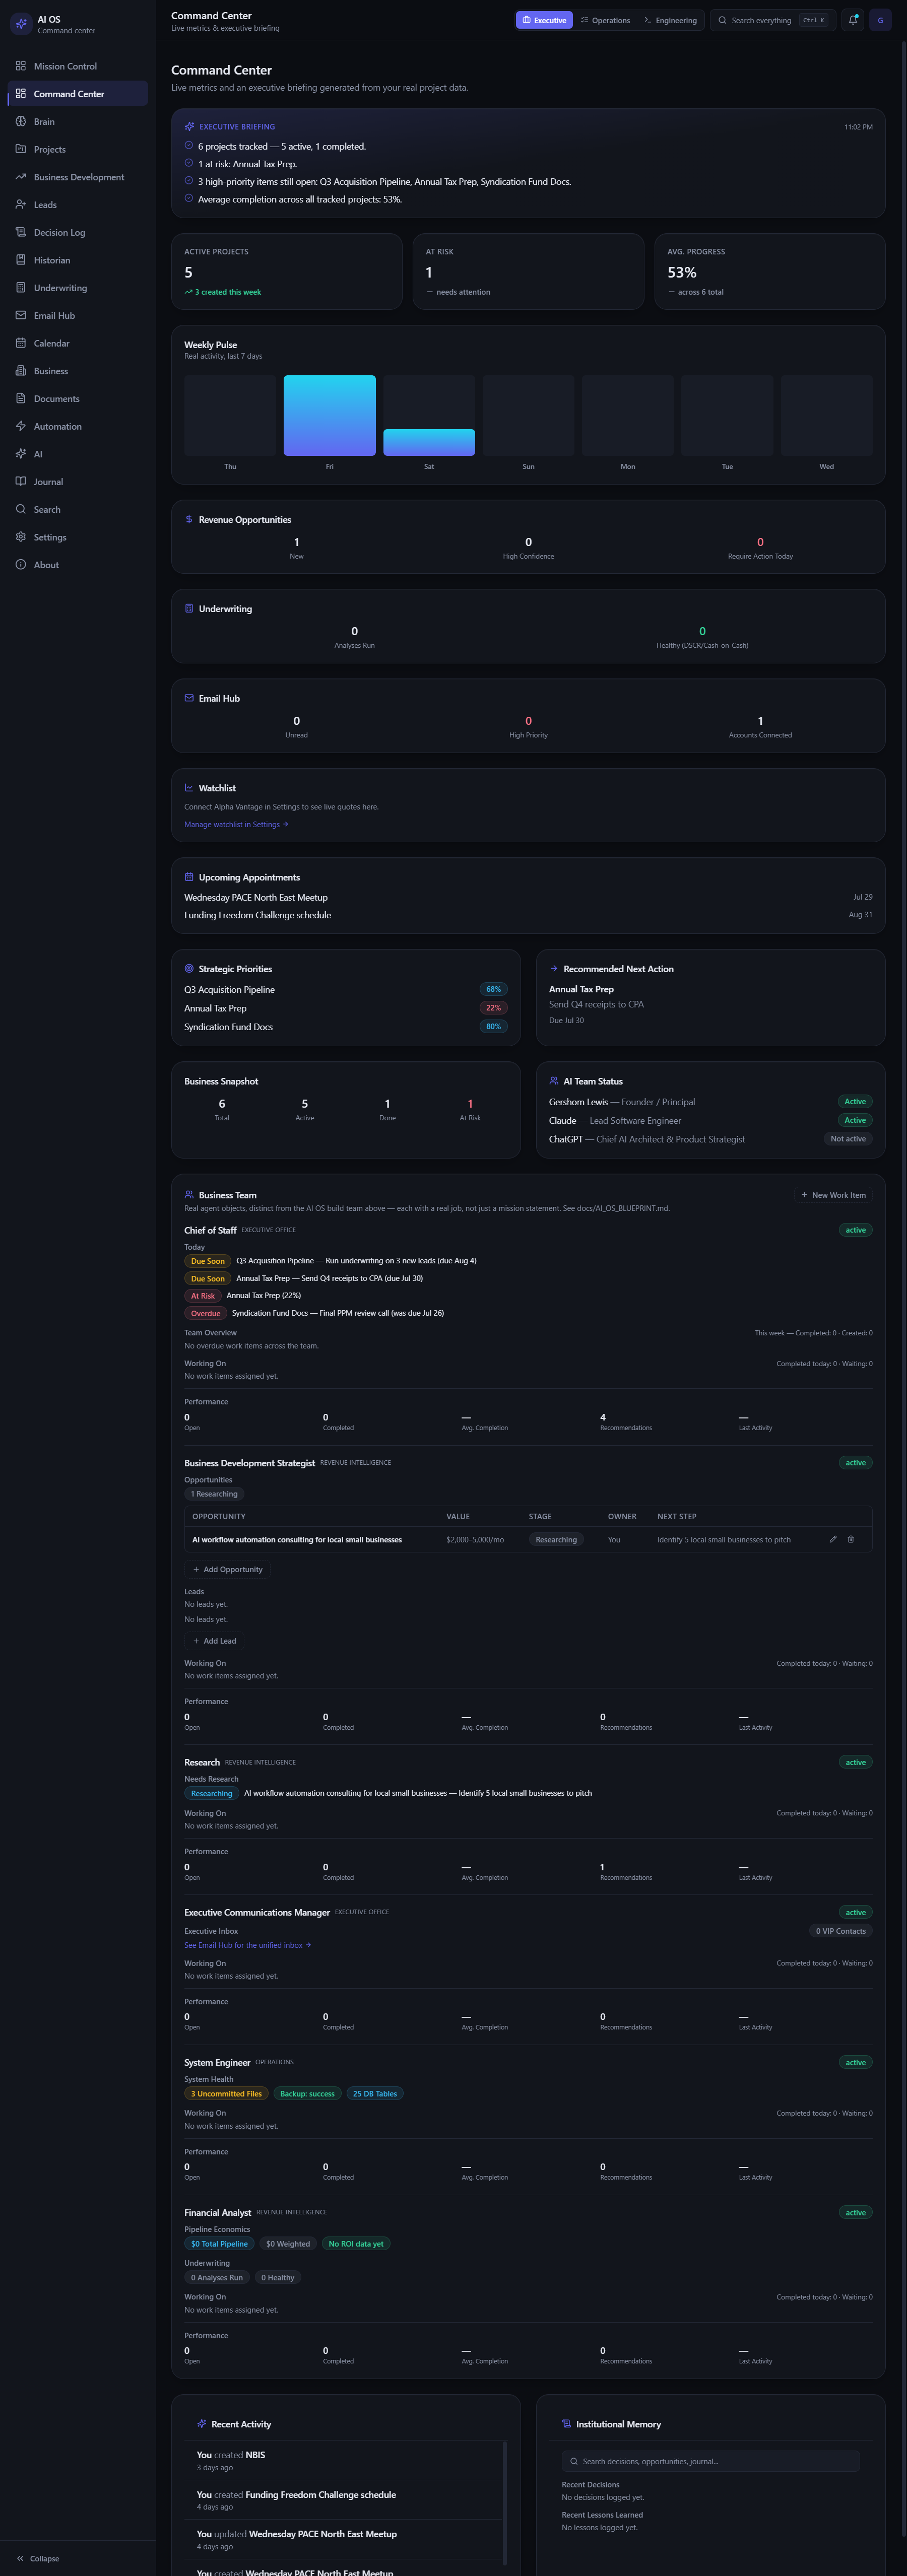Open the Historian section
907x2576 pixels.
pos(78,260)
